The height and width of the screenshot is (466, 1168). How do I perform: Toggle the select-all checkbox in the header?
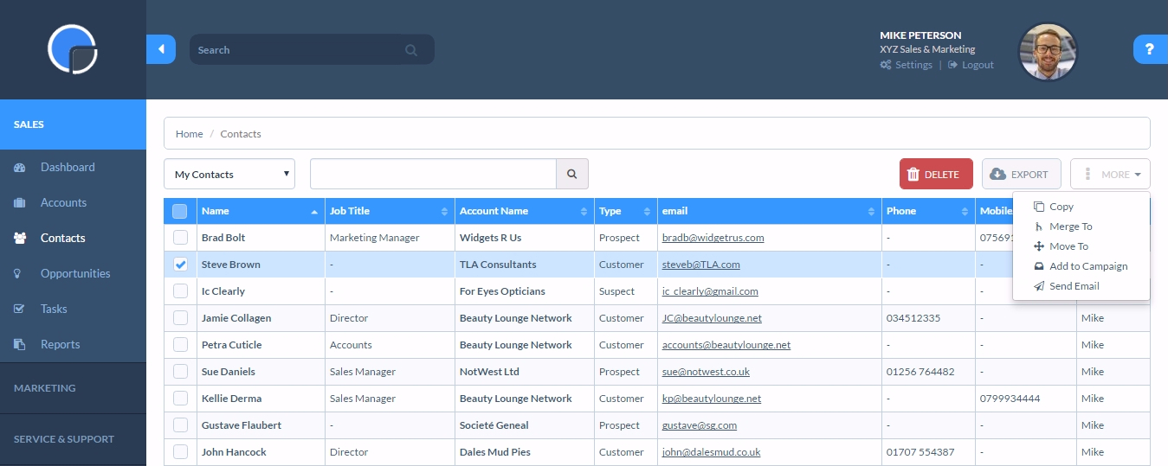pos(179,211)
